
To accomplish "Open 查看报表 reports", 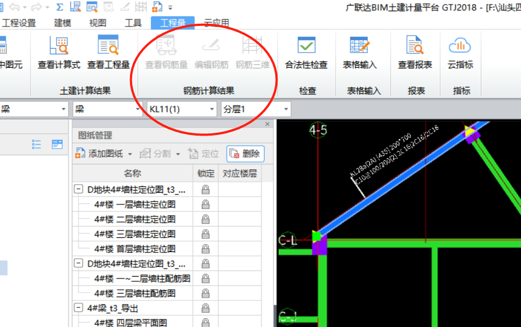I will (x=415, y=53).
